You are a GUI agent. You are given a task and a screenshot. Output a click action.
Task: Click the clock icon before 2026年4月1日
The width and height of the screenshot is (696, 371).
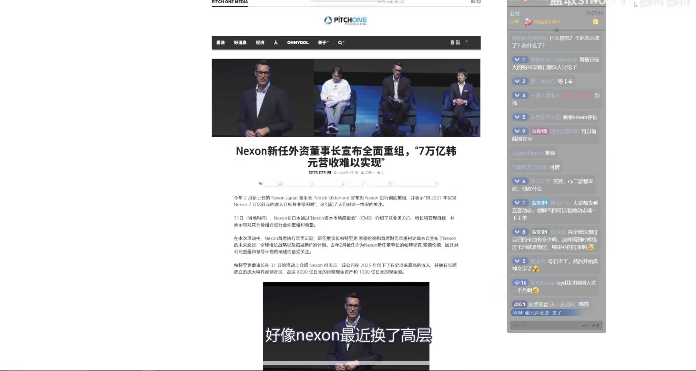[335, 173]
